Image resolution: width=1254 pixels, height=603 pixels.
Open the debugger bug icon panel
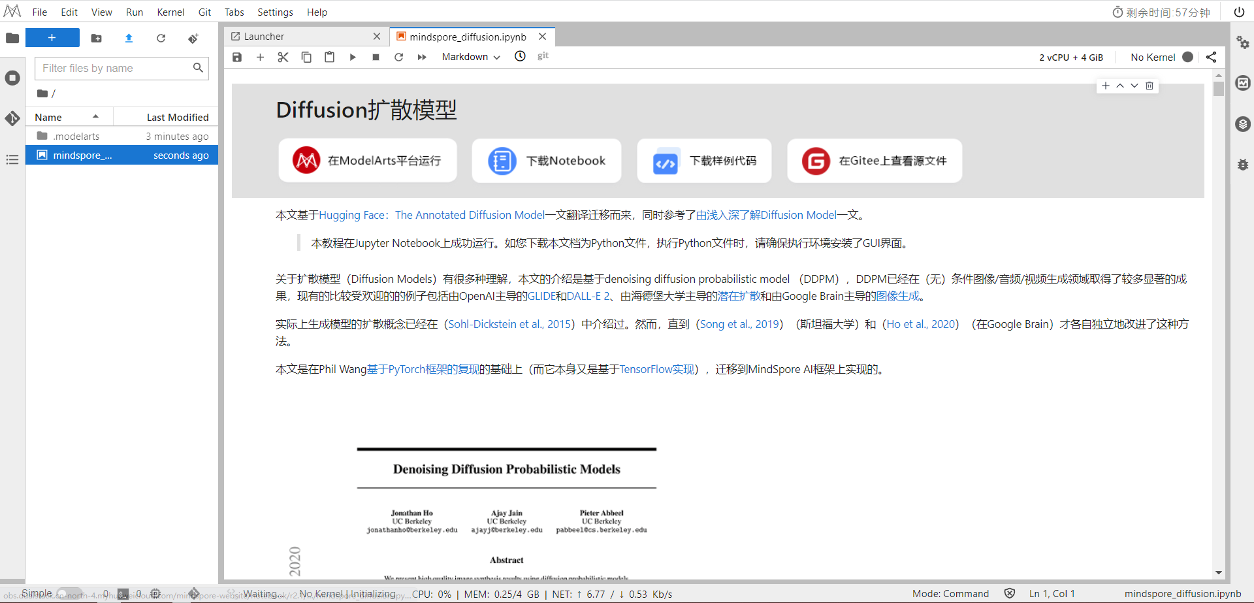(1243, 165)
